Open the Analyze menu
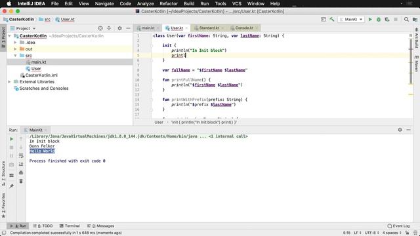This screenshot has width=420, height=236. (145, 4)
